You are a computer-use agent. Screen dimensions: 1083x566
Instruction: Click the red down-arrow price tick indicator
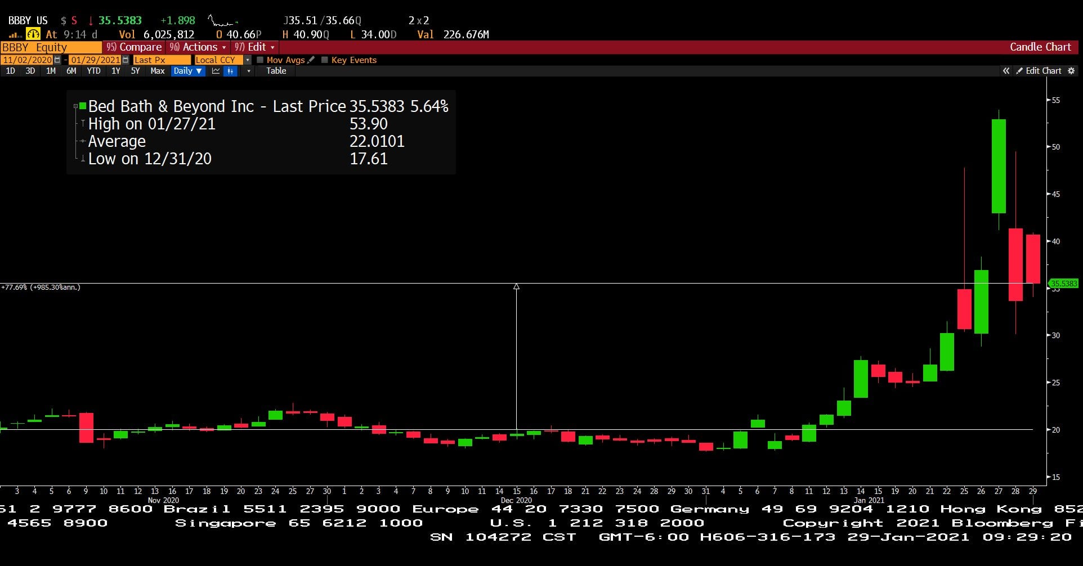tap(91, 21)
